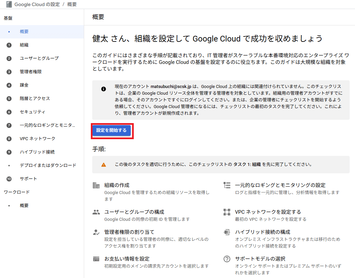Click step 4 number badge beside 課金
This screenshot has height=278, width=355.
tap(9, 85)
